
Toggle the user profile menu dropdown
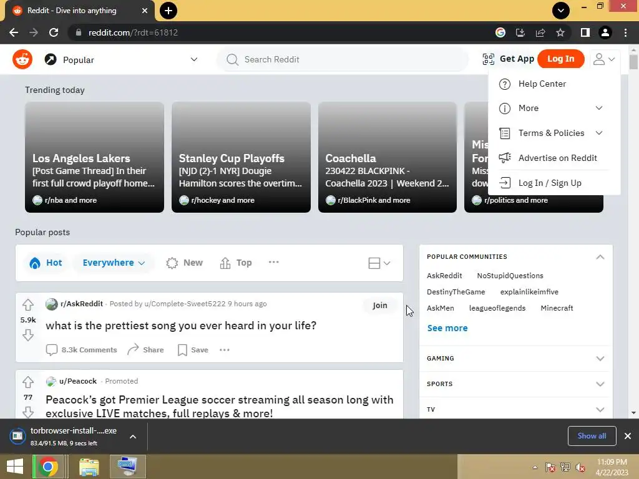pos(603,59)
